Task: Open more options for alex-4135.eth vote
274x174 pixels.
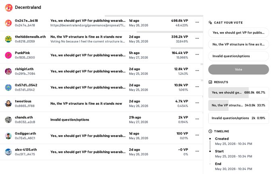Action: click(x=197, y=151)
